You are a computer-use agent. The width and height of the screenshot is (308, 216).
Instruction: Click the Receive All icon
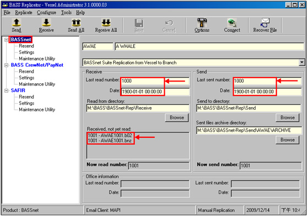(x=106, y=23)
